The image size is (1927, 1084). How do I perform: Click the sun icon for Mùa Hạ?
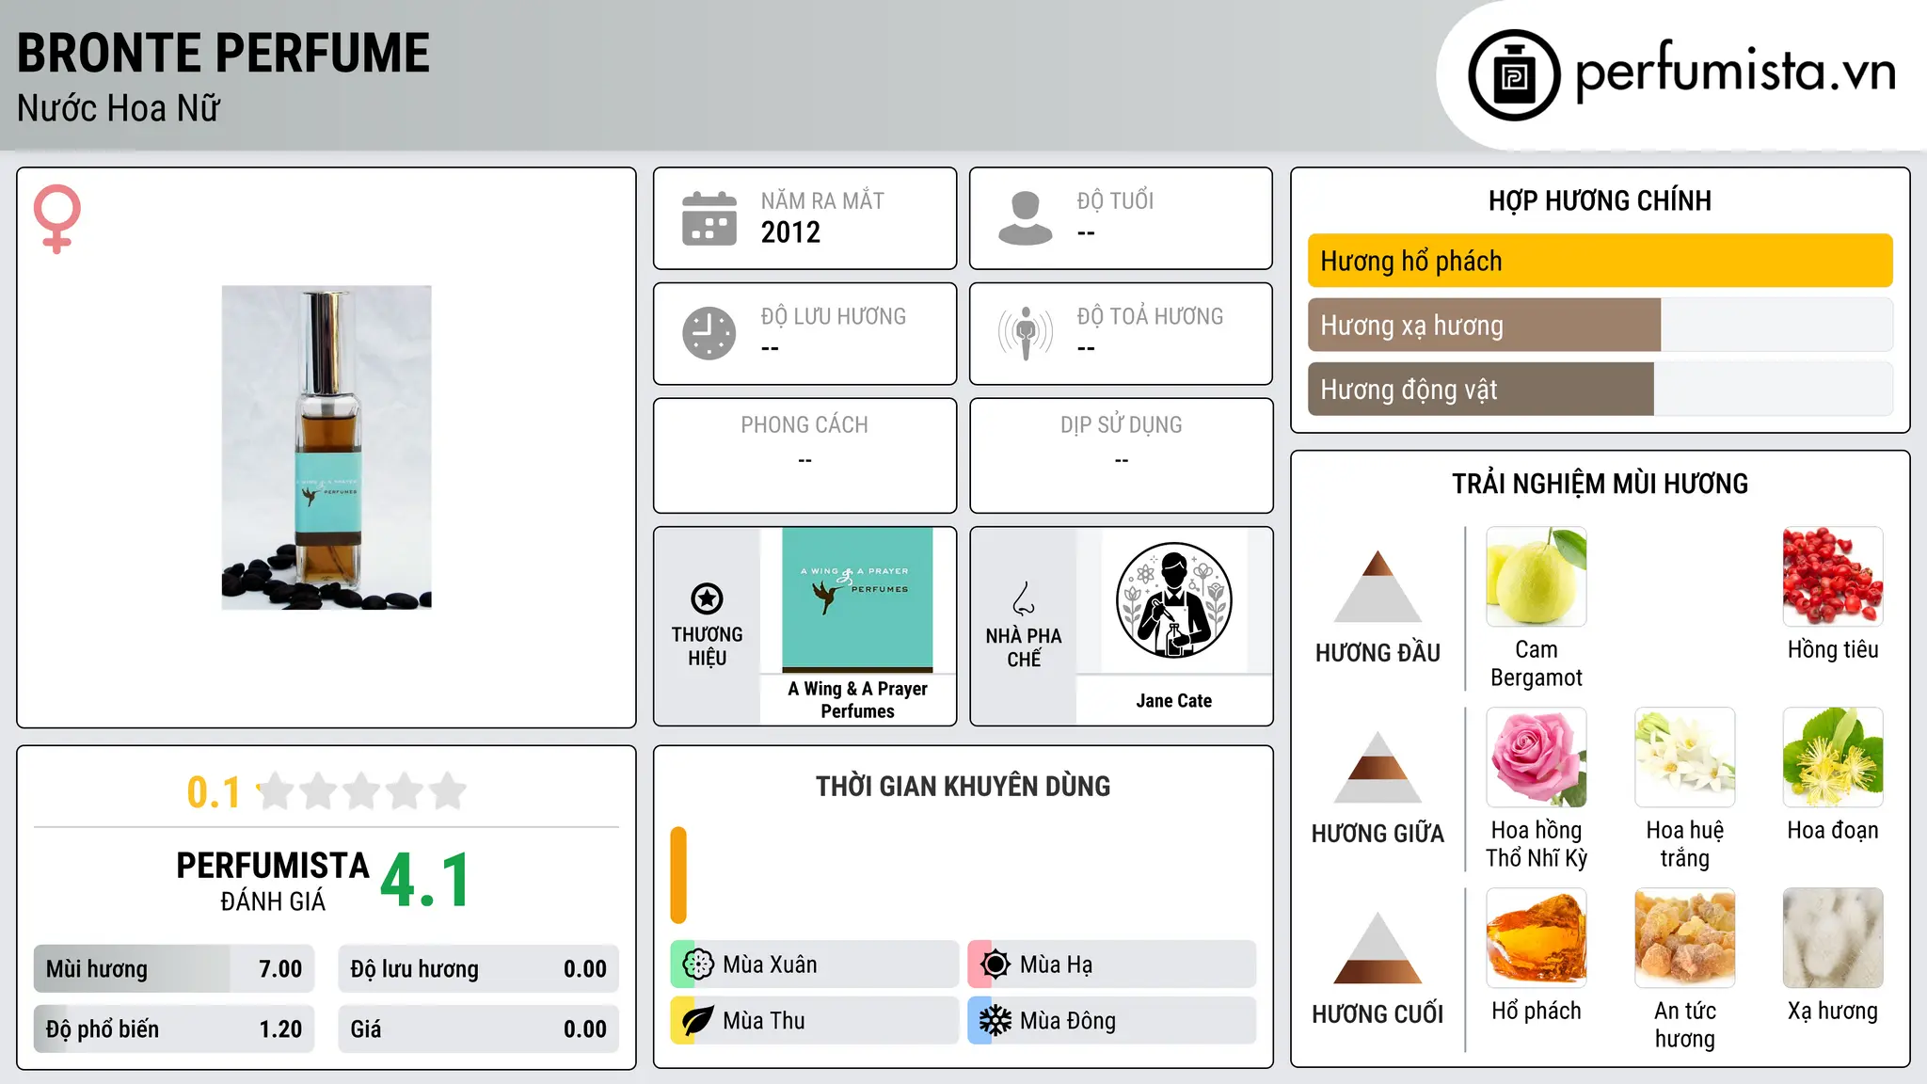click(995, 964)
